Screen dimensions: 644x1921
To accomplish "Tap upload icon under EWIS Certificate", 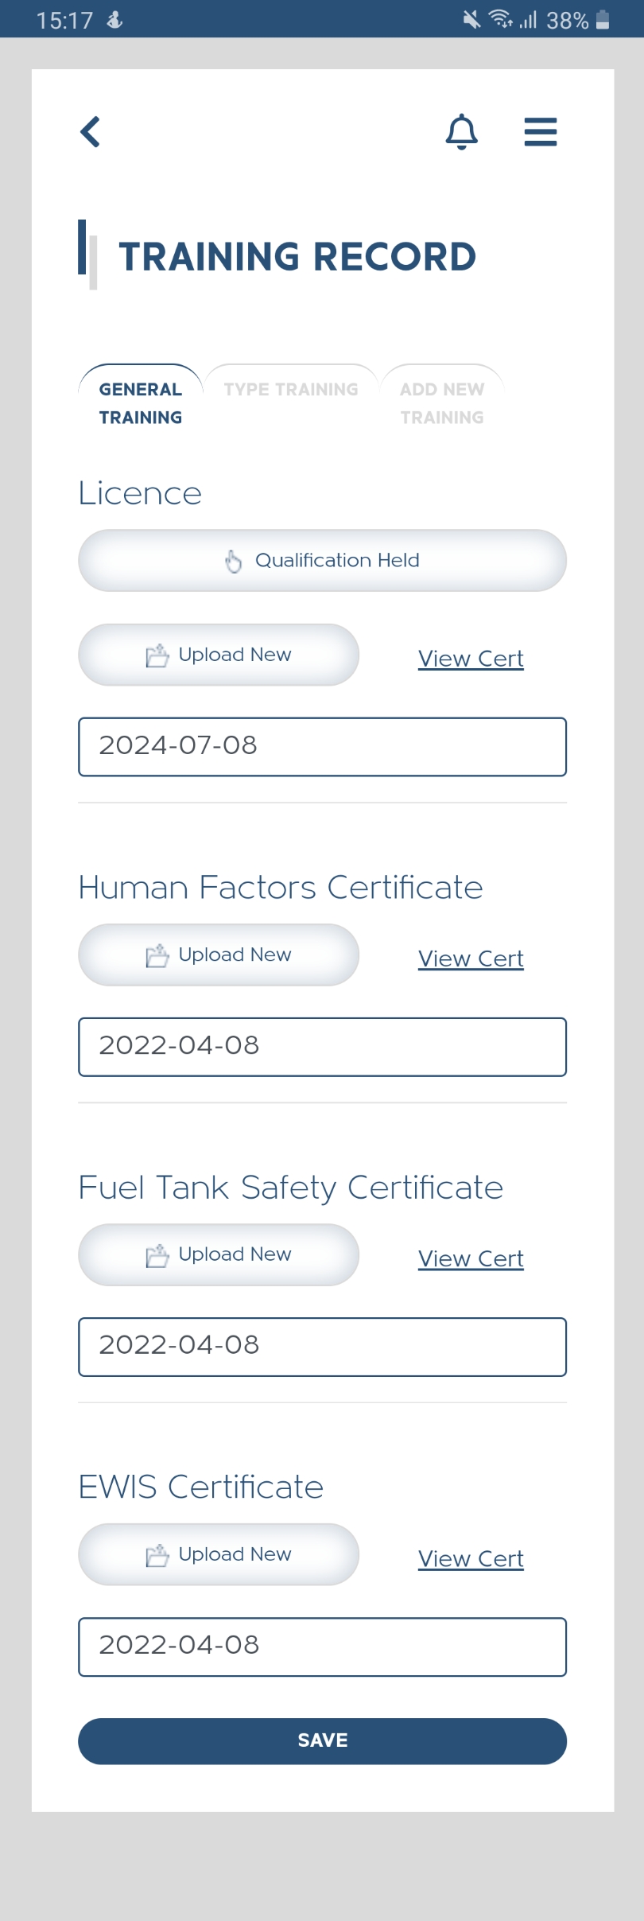I will point(157,1555).
